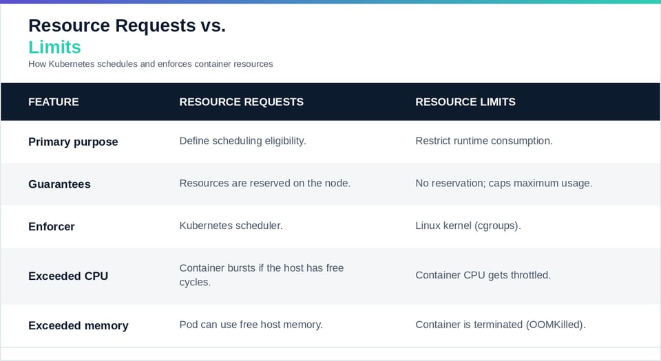Click the 'Resource Requests vs.' title text

coord(127,25)
